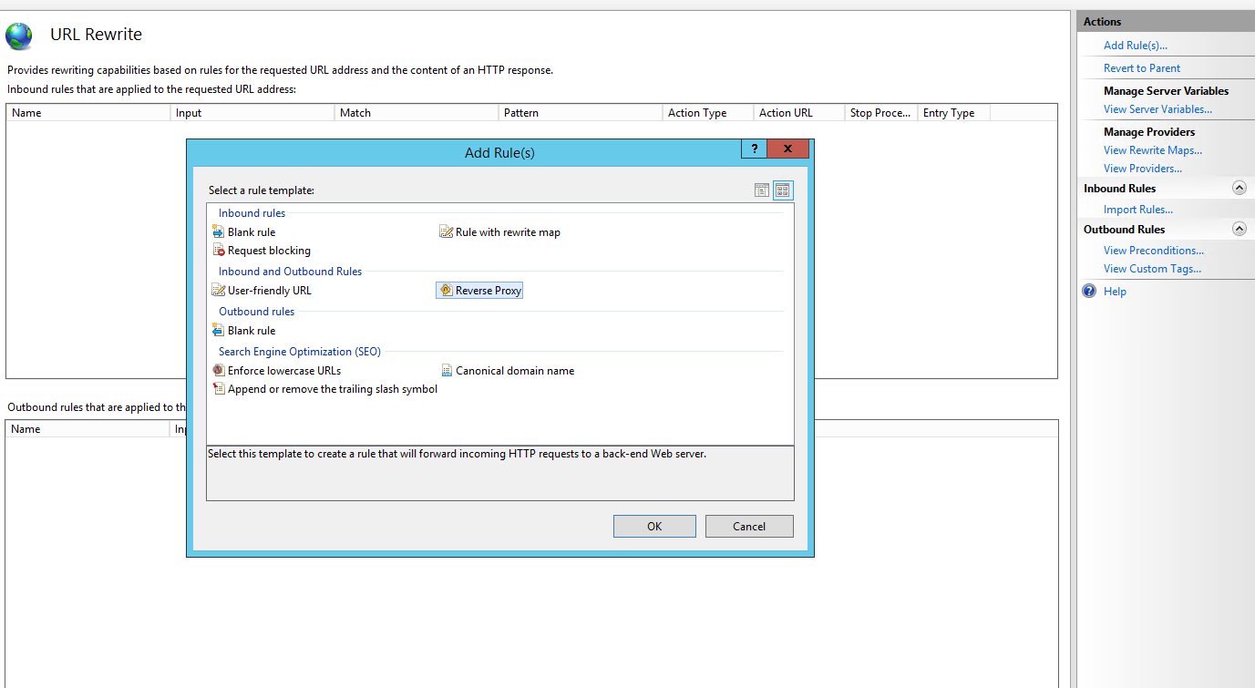The width and height of the screenshot is (1255, 688).
Task: Switch template list to small icons view
Action: coord(761,190)
